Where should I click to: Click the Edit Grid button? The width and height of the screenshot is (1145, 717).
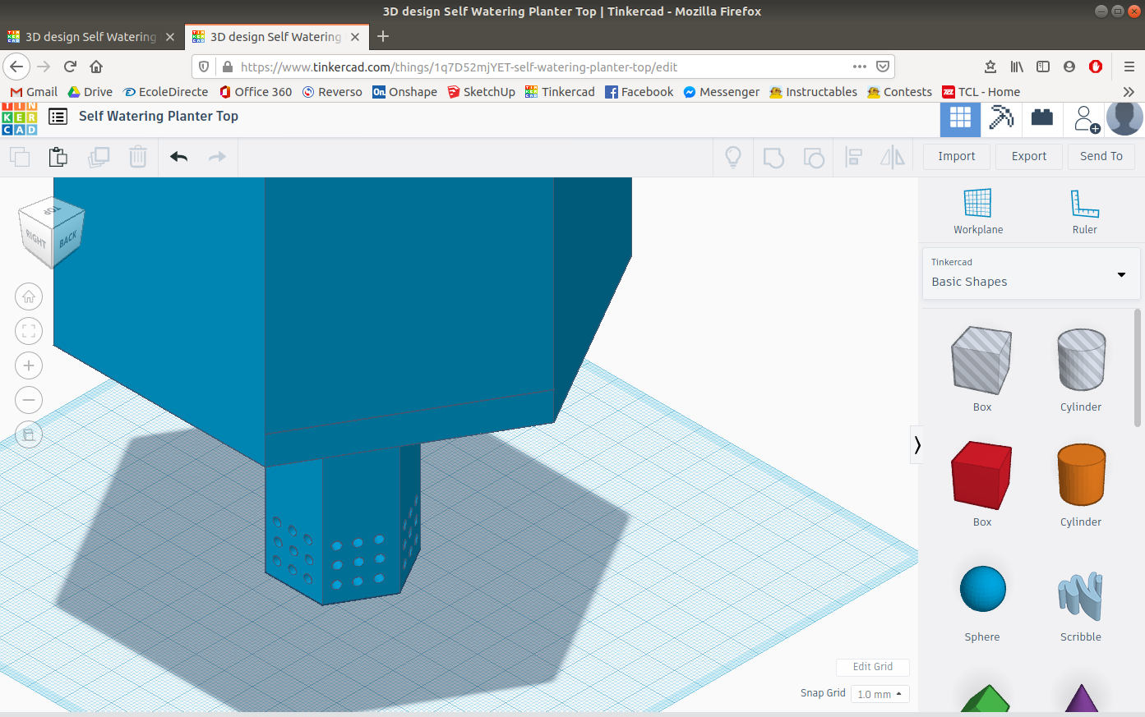click(x=872, y=667)
